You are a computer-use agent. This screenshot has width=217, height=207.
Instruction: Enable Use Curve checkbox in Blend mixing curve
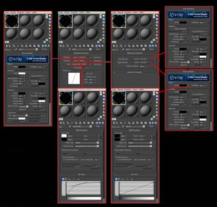[85, 73]
